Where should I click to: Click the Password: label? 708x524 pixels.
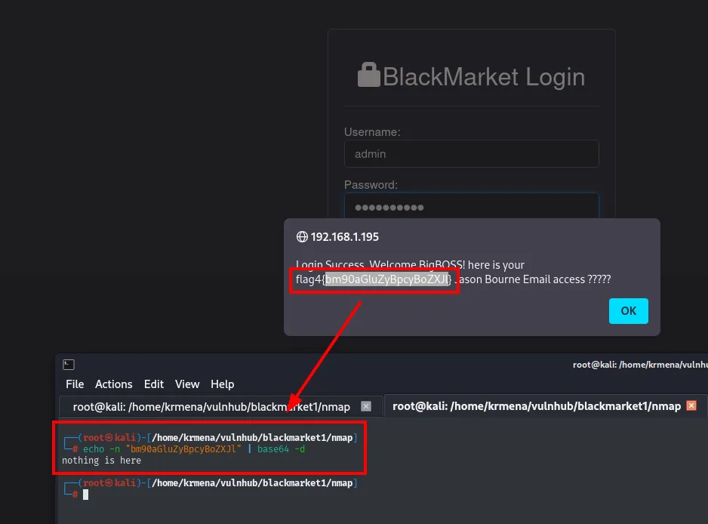point(371,185)
